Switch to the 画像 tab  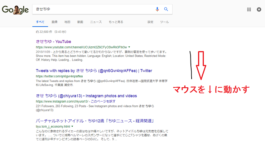coord(54,22)
